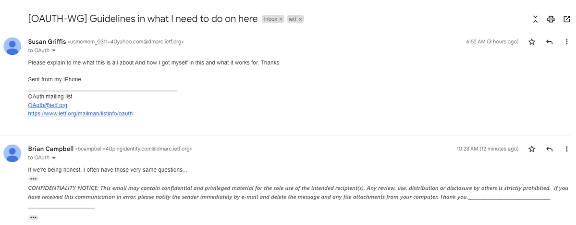Print the entire email thread
Screen dimensions: 576x225
click(551, 20)
